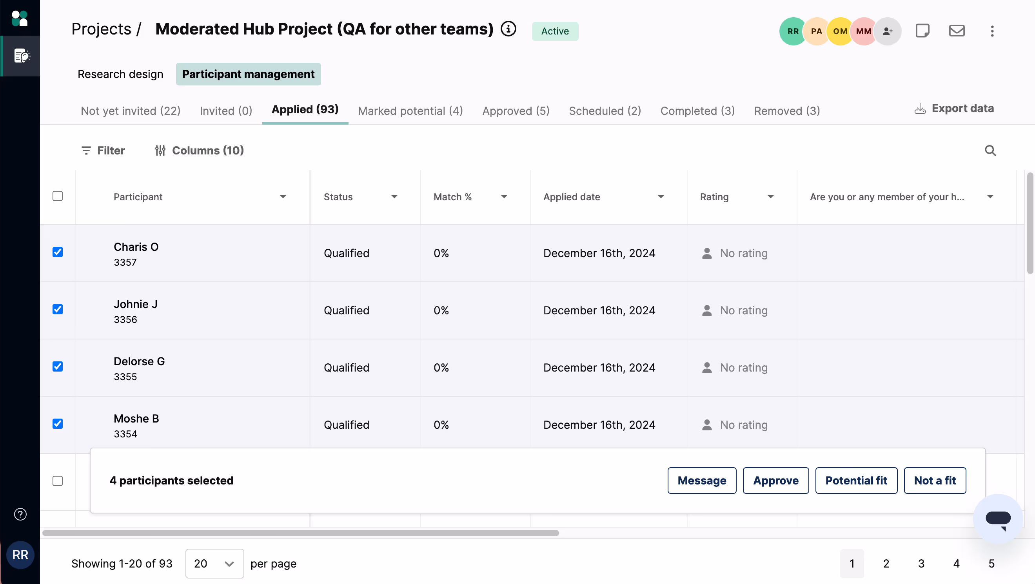Open the per page count dropdown

pos(214,564)
